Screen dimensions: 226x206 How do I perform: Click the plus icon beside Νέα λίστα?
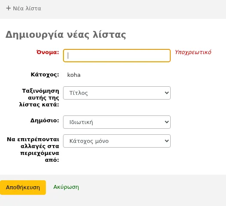point(9,8)
